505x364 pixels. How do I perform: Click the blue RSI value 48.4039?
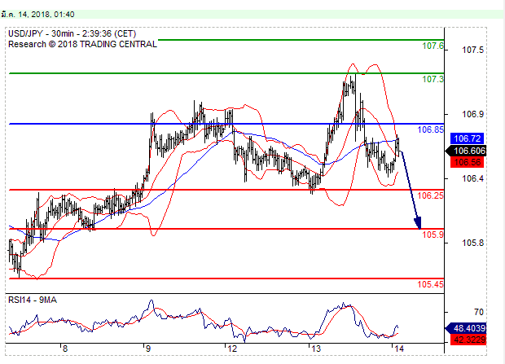click(466, 328)
